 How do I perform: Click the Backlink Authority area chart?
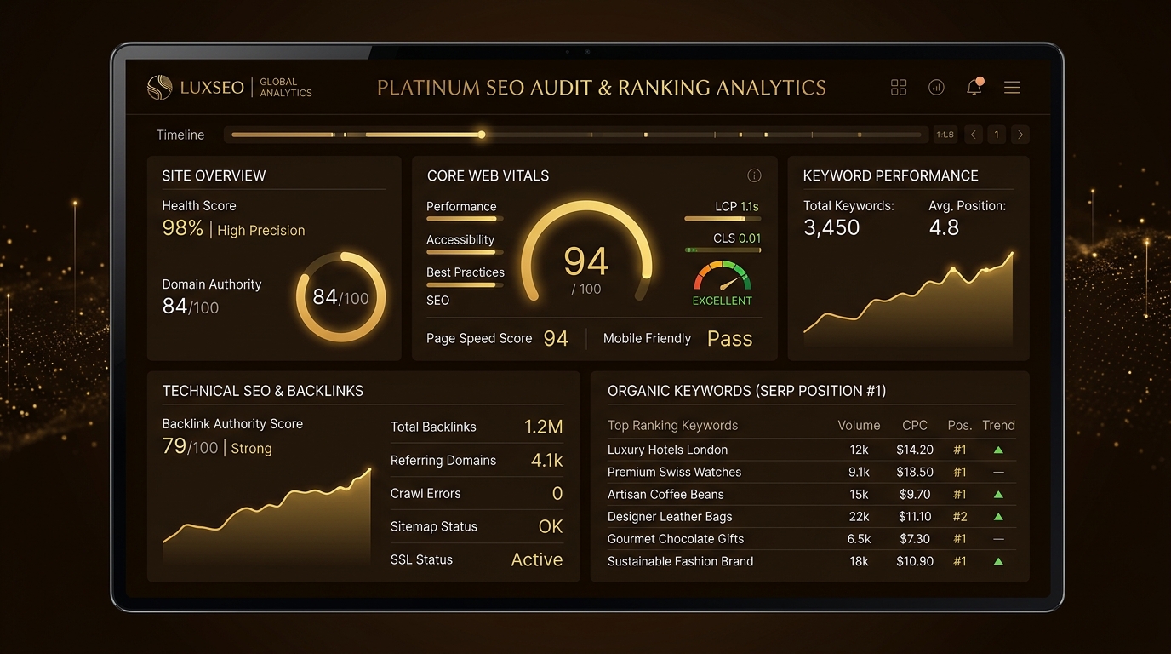[x=266, y=517]
